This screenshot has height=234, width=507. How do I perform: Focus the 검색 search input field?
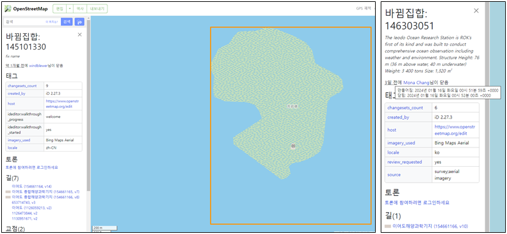pyautogui.click(x=31, y=21)
